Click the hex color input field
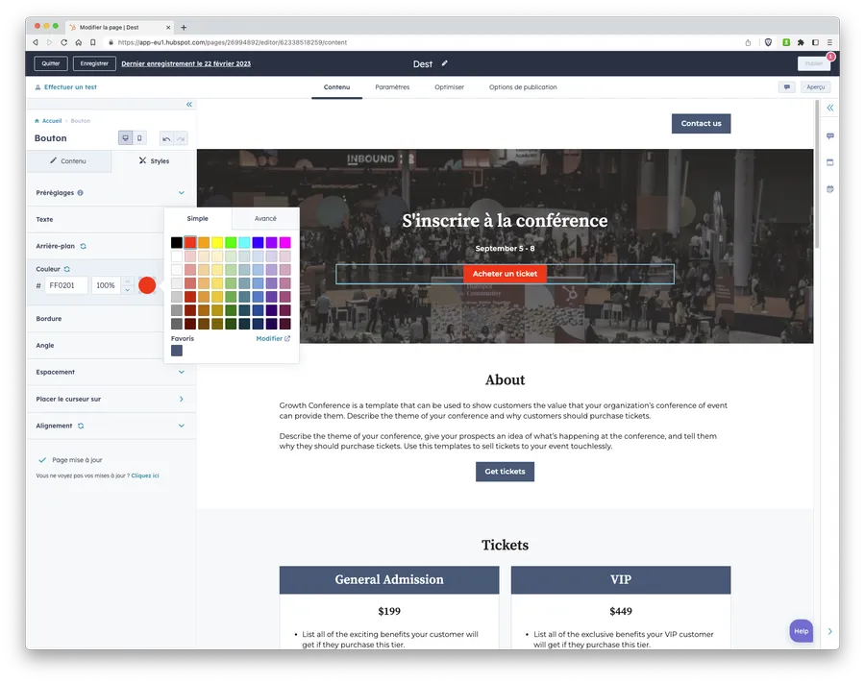 click(66, 285)
